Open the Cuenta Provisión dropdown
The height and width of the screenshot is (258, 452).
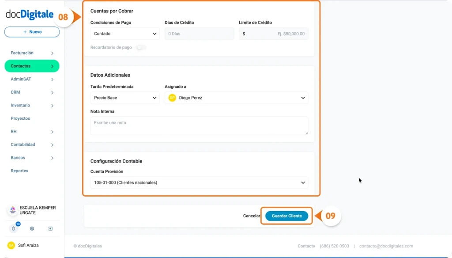pos(200,182)
